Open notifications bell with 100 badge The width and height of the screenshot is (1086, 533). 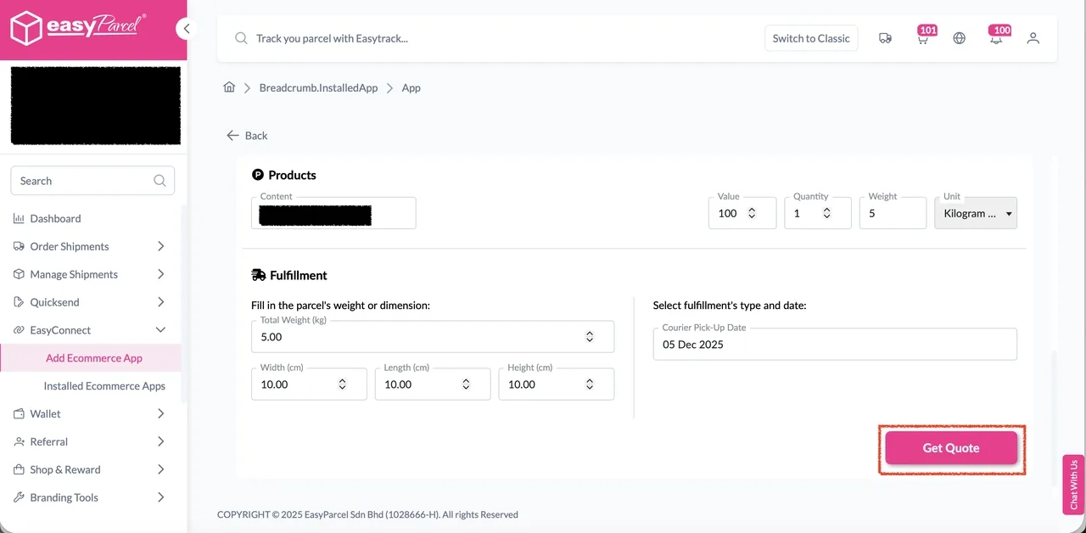pyautogui.click(x=996, y=38)
